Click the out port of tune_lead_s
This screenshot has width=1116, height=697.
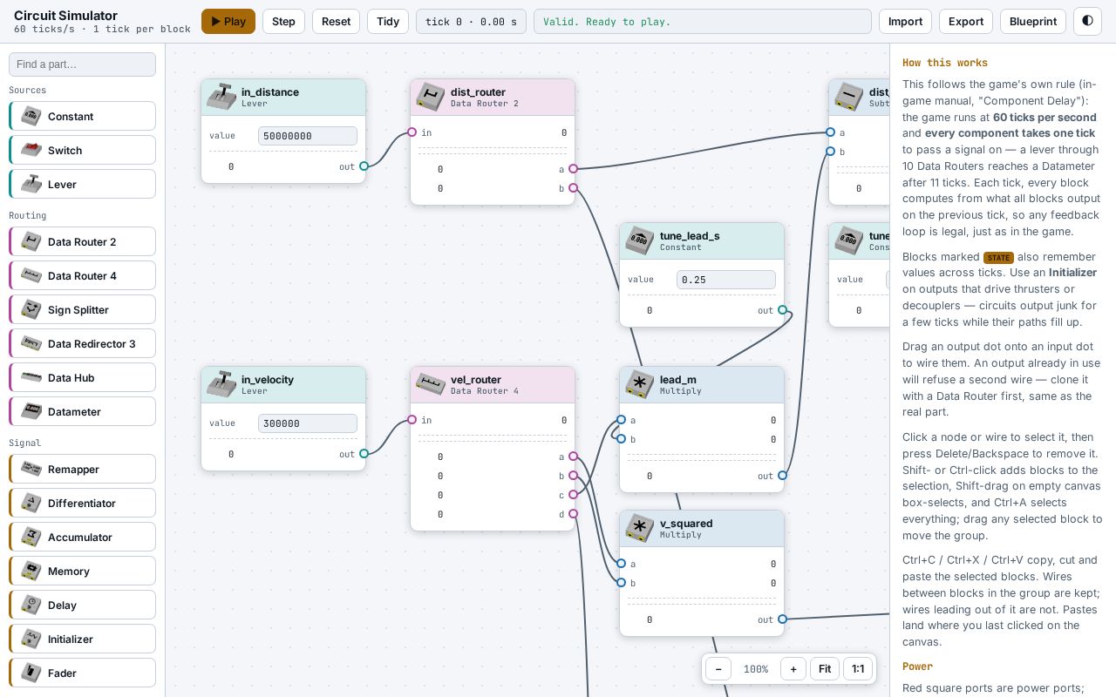click(x=782, y=310)
